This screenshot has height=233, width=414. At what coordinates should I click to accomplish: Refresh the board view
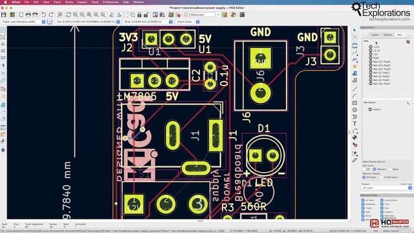pos(69,15)
